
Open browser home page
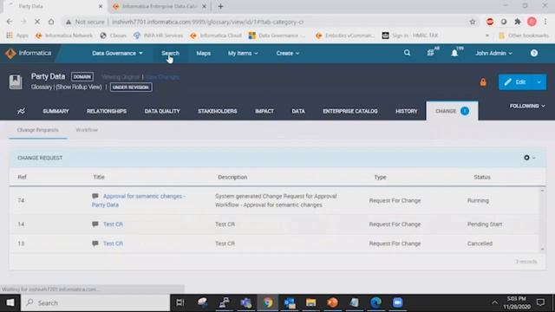coord(51,22)
